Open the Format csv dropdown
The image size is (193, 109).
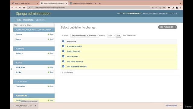[x=111, y=36]
